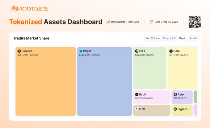This screenshot has height=128, width=210.
Task: Click the small unlabeled green treemap block
Action: point(195,97)
